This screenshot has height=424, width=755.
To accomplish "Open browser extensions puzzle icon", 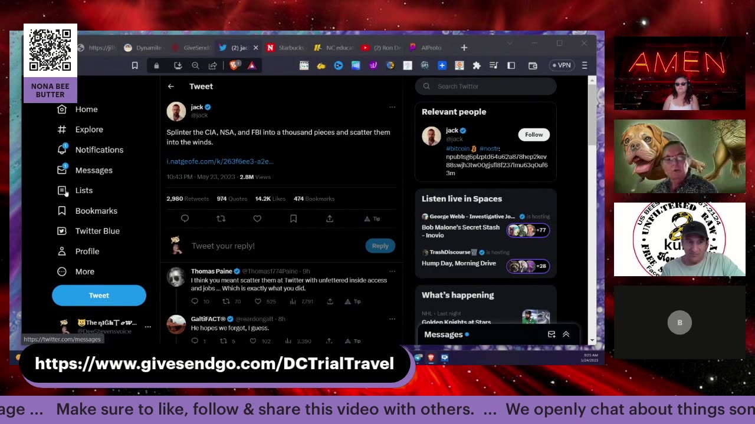I will tap(477, 65).
